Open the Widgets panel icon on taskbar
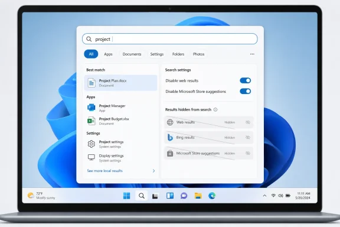This screenshot has height=227, width=340. pos(170,196)
